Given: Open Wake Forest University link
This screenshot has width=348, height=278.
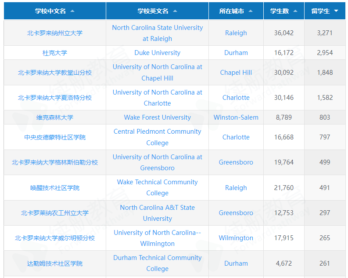Looking at the screenshot, I should (158, 117).
